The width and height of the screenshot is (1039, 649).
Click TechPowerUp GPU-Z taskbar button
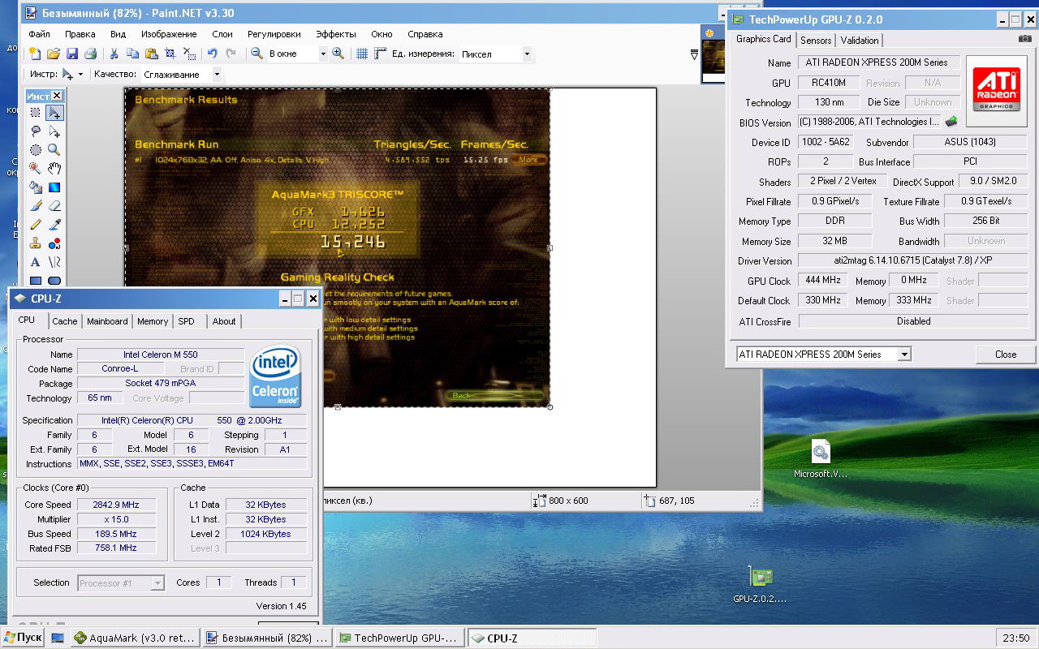(399, 638)
